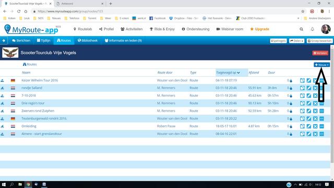Open the Tijdlijn tab
This screenshot has width=334, height=188.
tap(44, 41)
